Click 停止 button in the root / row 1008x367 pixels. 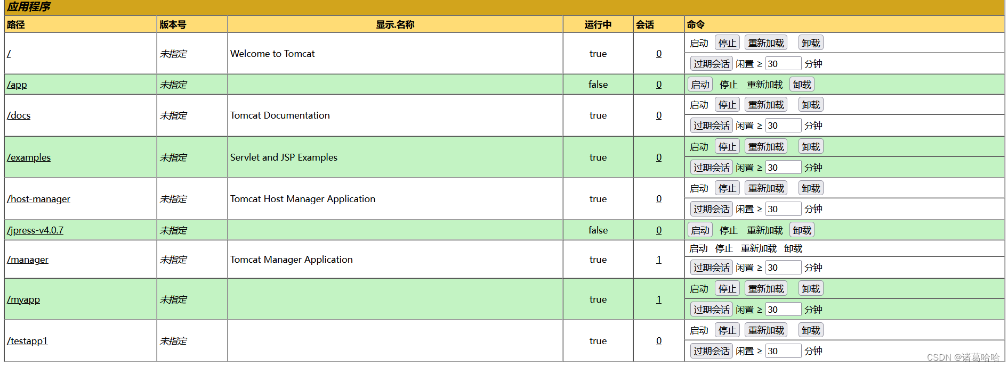(x=727, y=43)
